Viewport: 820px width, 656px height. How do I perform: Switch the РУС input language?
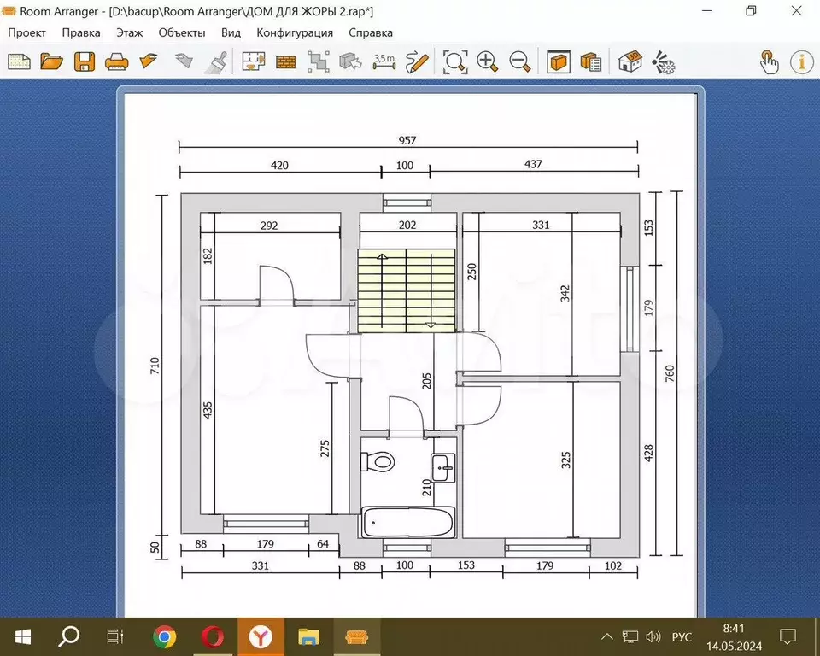(x=682, y=636)
